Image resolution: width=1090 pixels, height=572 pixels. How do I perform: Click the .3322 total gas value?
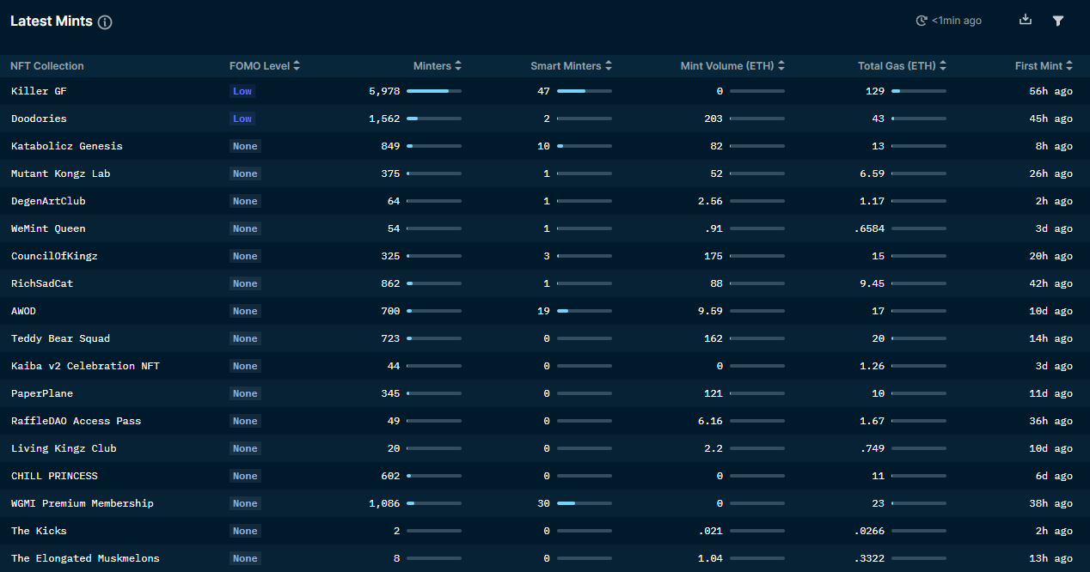coord(869,558)
